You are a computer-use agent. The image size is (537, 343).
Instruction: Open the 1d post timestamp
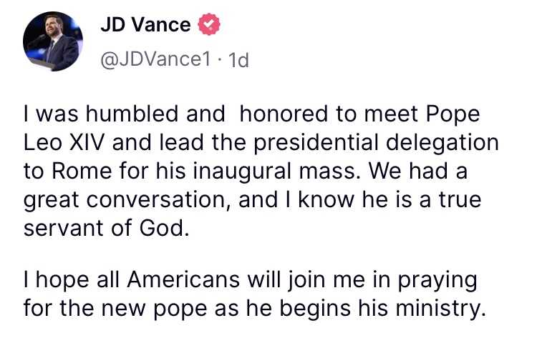tap(238, 60)
